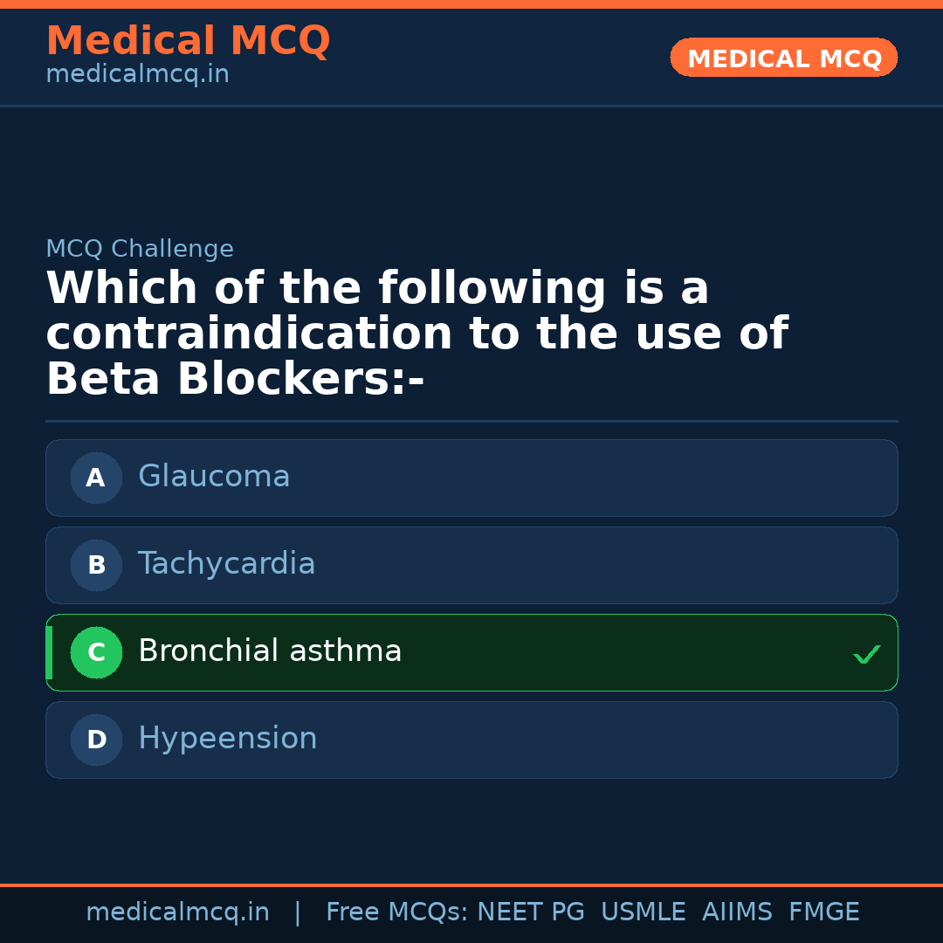Click the Free MCQs footer label
943x943 pixels.
[x=397, y=912]
